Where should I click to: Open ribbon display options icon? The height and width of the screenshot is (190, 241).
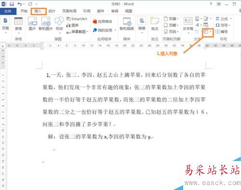coord(219,4)
